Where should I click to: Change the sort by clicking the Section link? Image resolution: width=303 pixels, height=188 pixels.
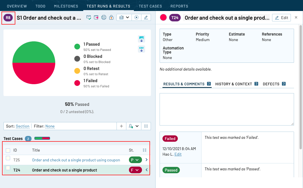coord(23,126)
